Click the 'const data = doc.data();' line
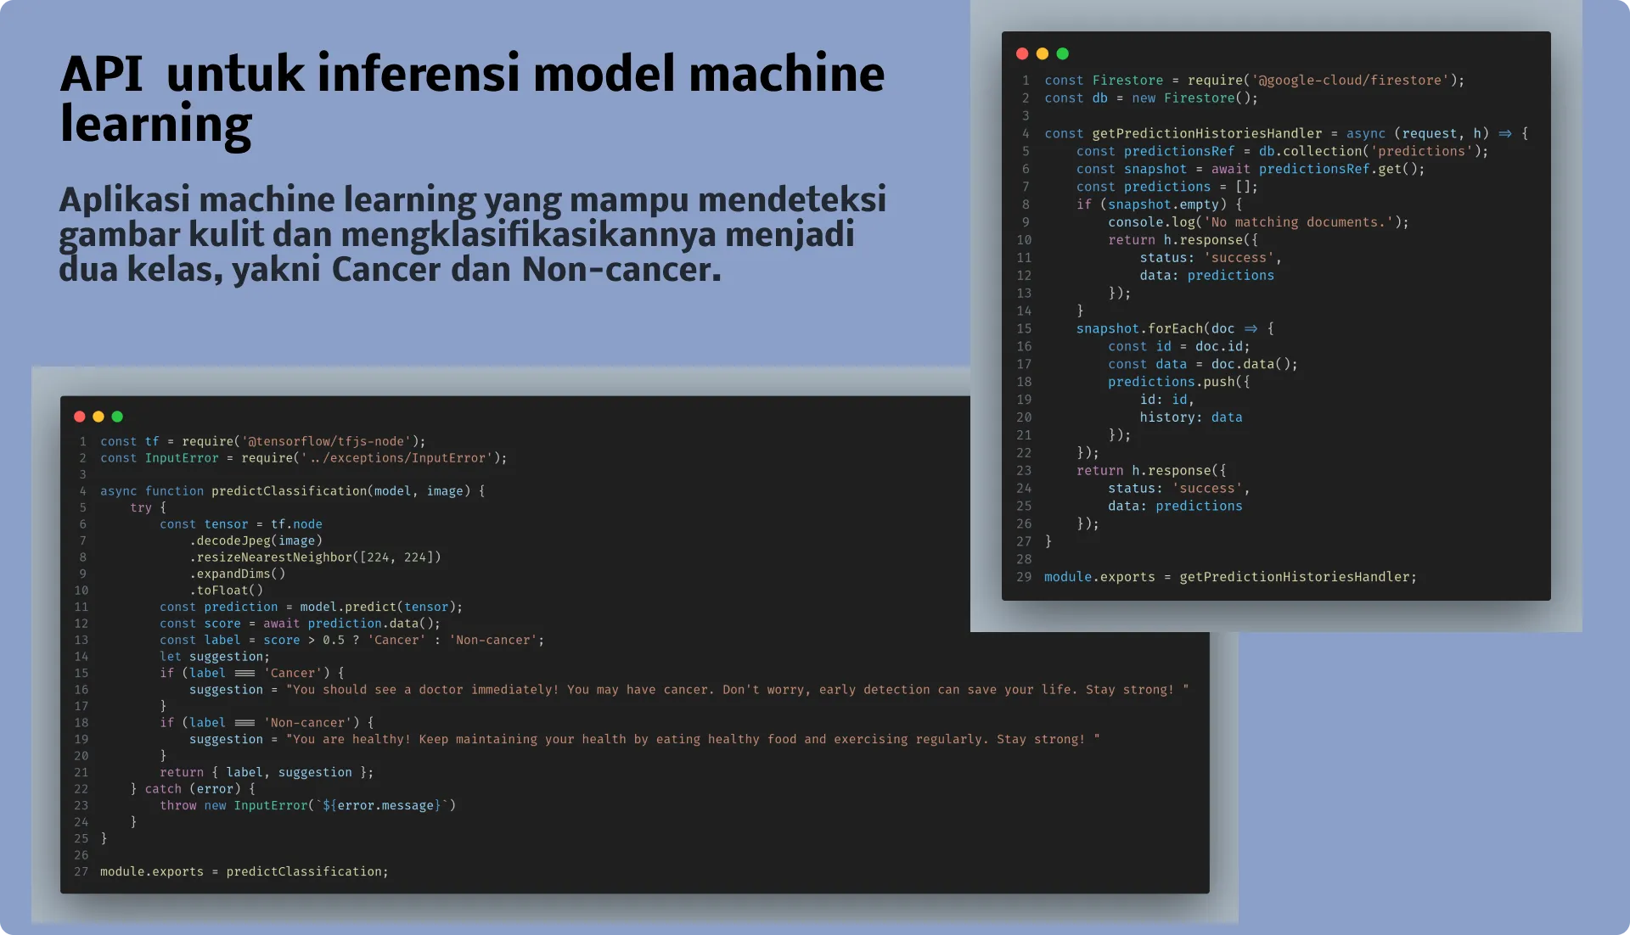Screen dimensions: 1630x935 [x=1202, y=364]
